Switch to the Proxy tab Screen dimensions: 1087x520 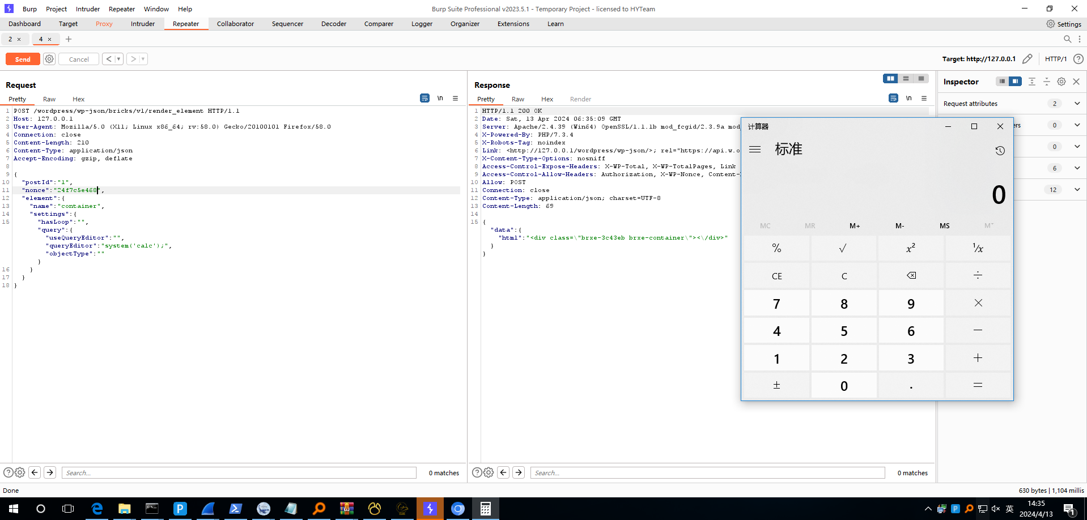tap(104, 24)
